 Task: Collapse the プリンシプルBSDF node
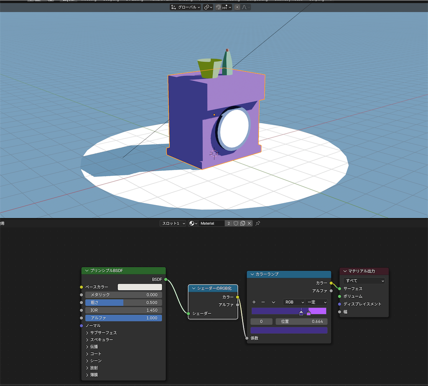click(x=87, y=271)
